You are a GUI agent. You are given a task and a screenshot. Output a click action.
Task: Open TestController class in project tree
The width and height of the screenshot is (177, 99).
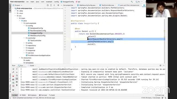click(x=36, y=40)
